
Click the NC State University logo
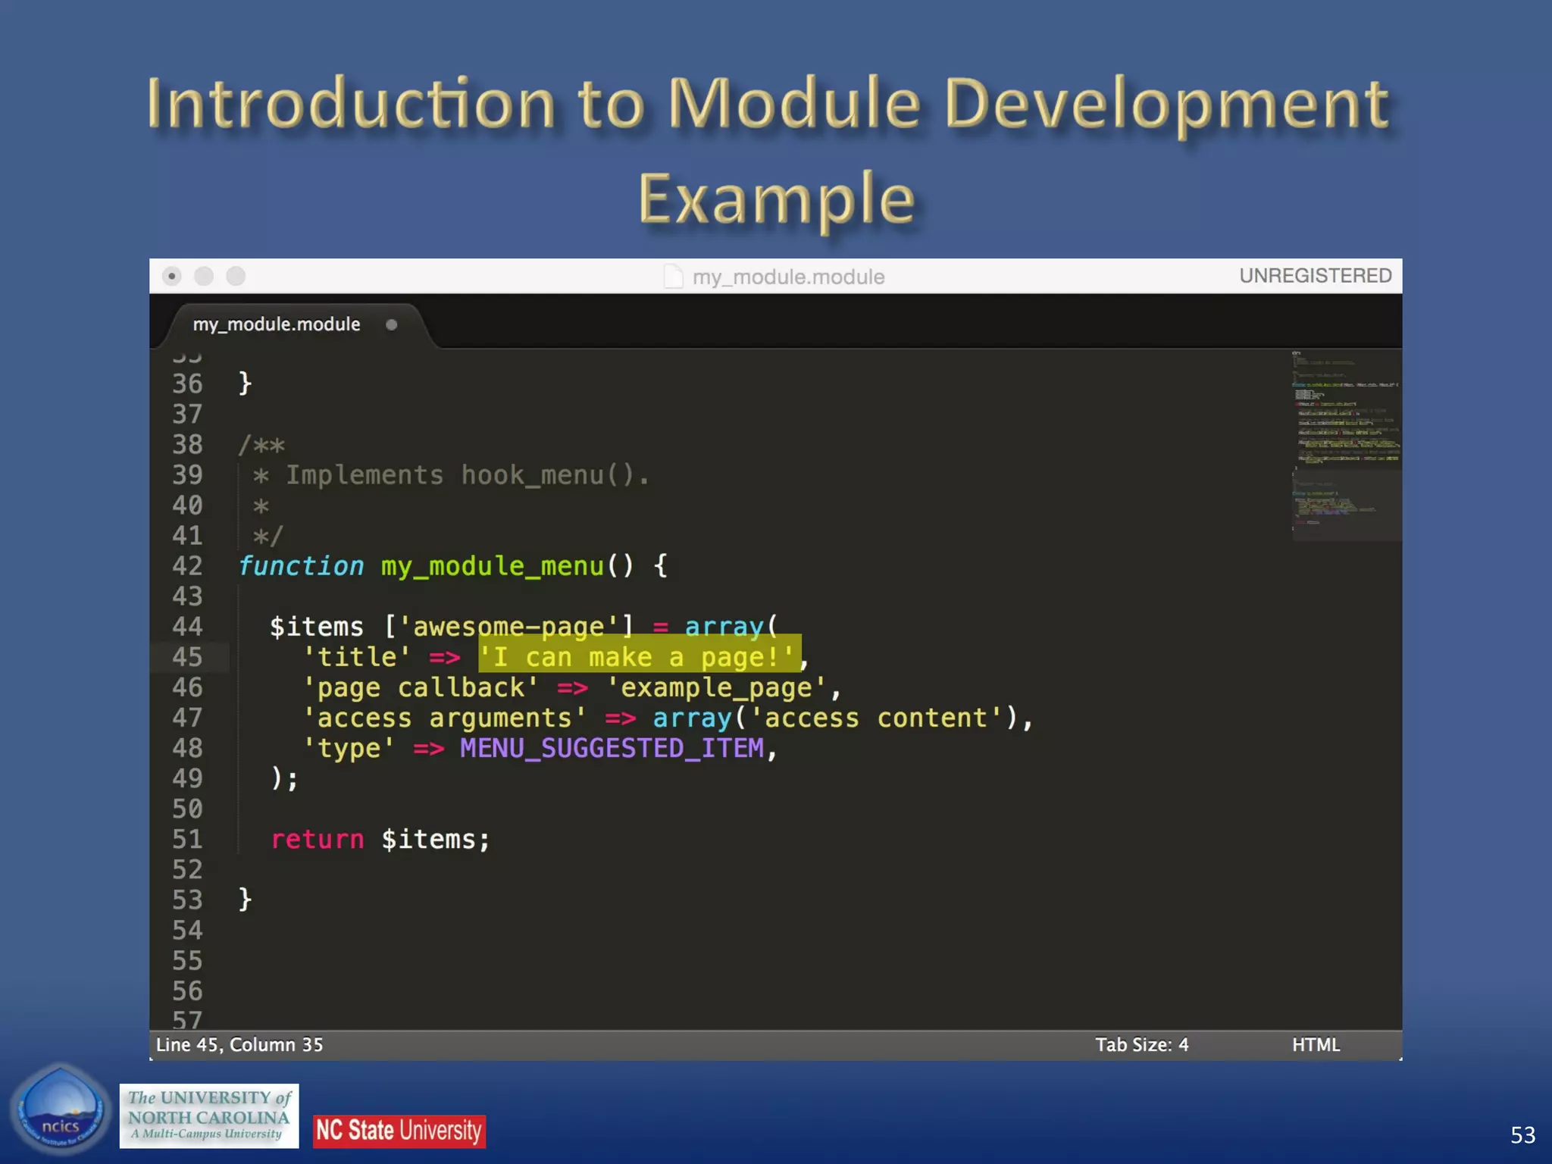pos(399,1131)
